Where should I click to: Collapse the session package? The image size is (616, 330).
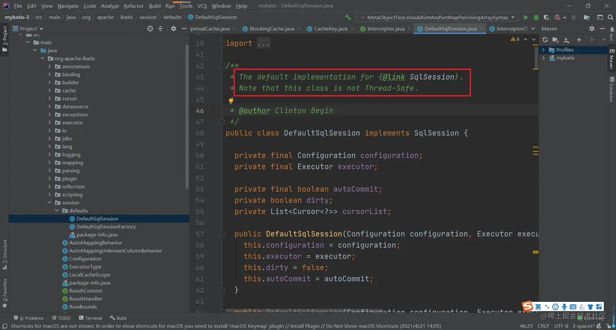pyautogui.click(x=49, y=203)
